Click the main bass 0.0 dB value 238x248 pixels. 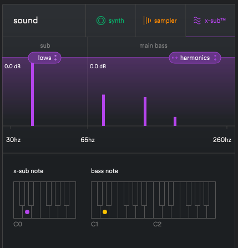click(x=98, y=67)
